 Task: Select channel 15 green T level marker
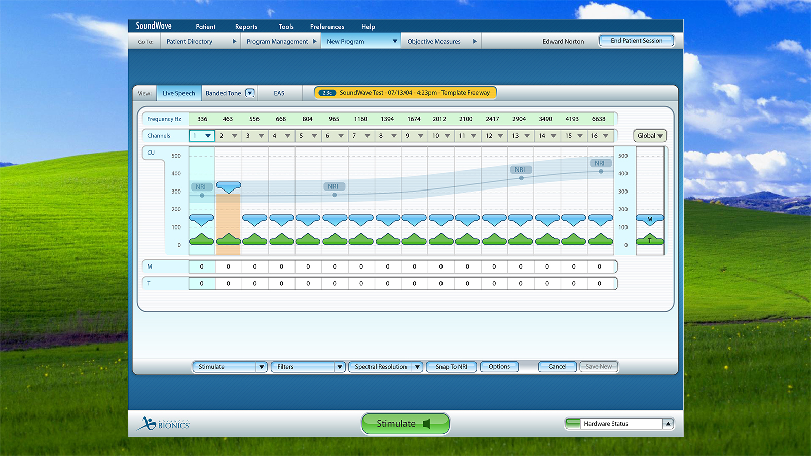pyautogui.click(x=574, y=239)
